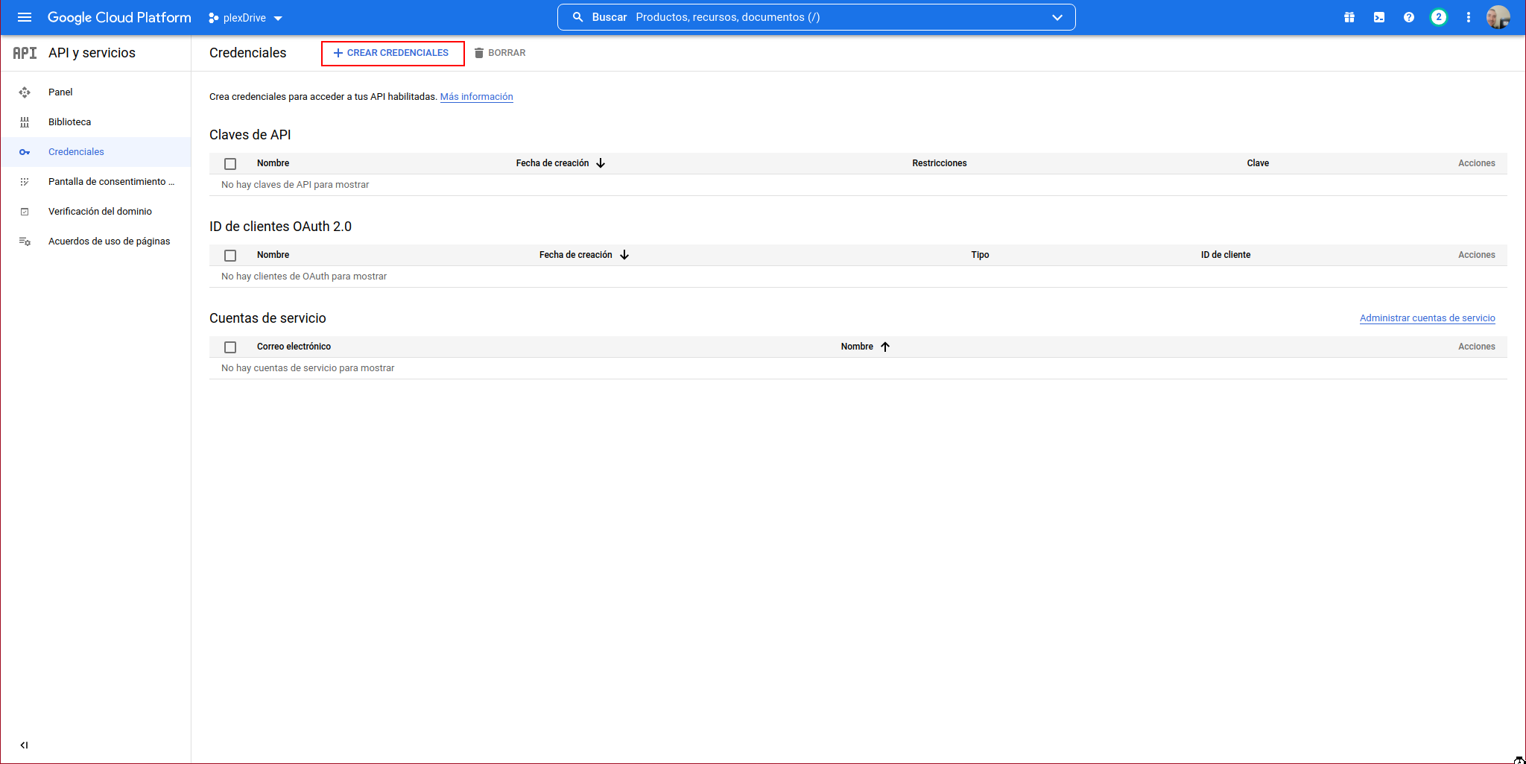Activate Cloud Shell terminal icon
1526x764 pixels.
pos(1378,17)
